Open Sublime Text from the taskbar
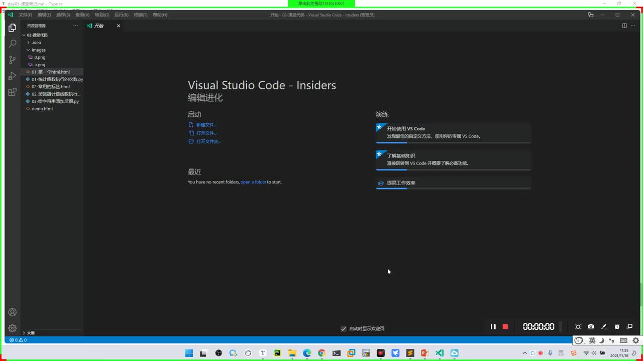643x361 pixels. point(410,353)
